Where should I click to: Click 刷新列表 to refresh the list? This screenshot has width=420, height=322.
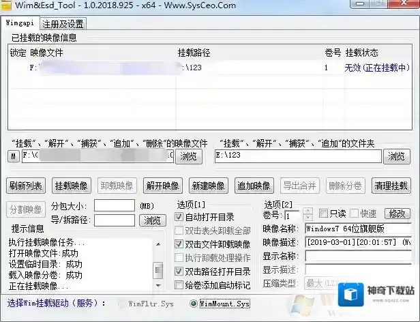point(26,186)
